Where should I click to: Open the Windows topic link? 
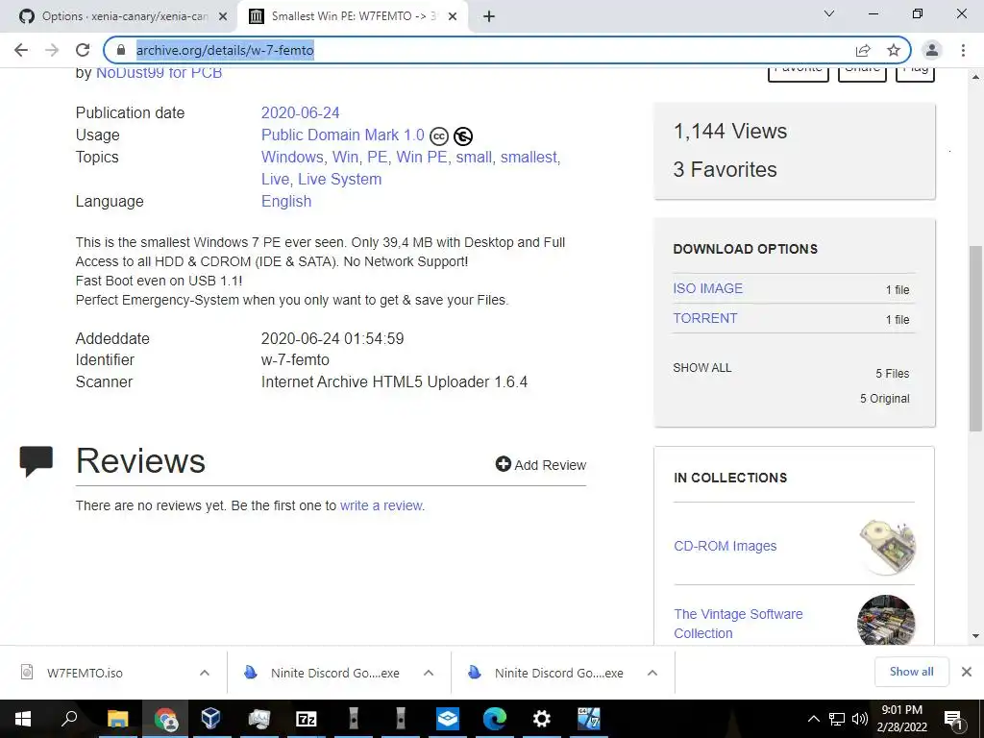pyautogui.click(x=292, y=157)
